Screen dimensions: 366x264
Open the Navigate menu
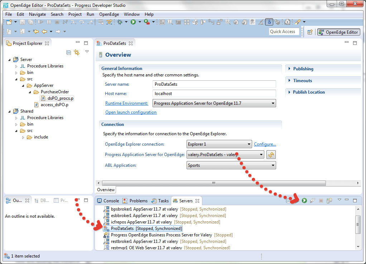pyautogui.click(x=37, y=14)
